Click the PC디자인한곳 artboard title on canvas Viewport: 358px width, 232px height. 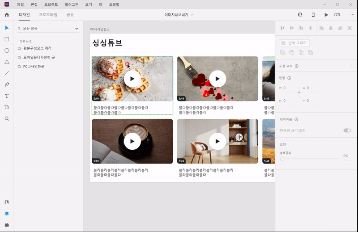coord(100,29)
